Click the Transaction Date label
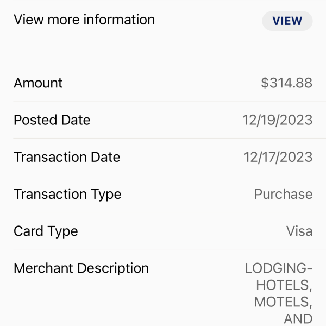This screenshot has height=326, width=326. [x=67, y=157]
